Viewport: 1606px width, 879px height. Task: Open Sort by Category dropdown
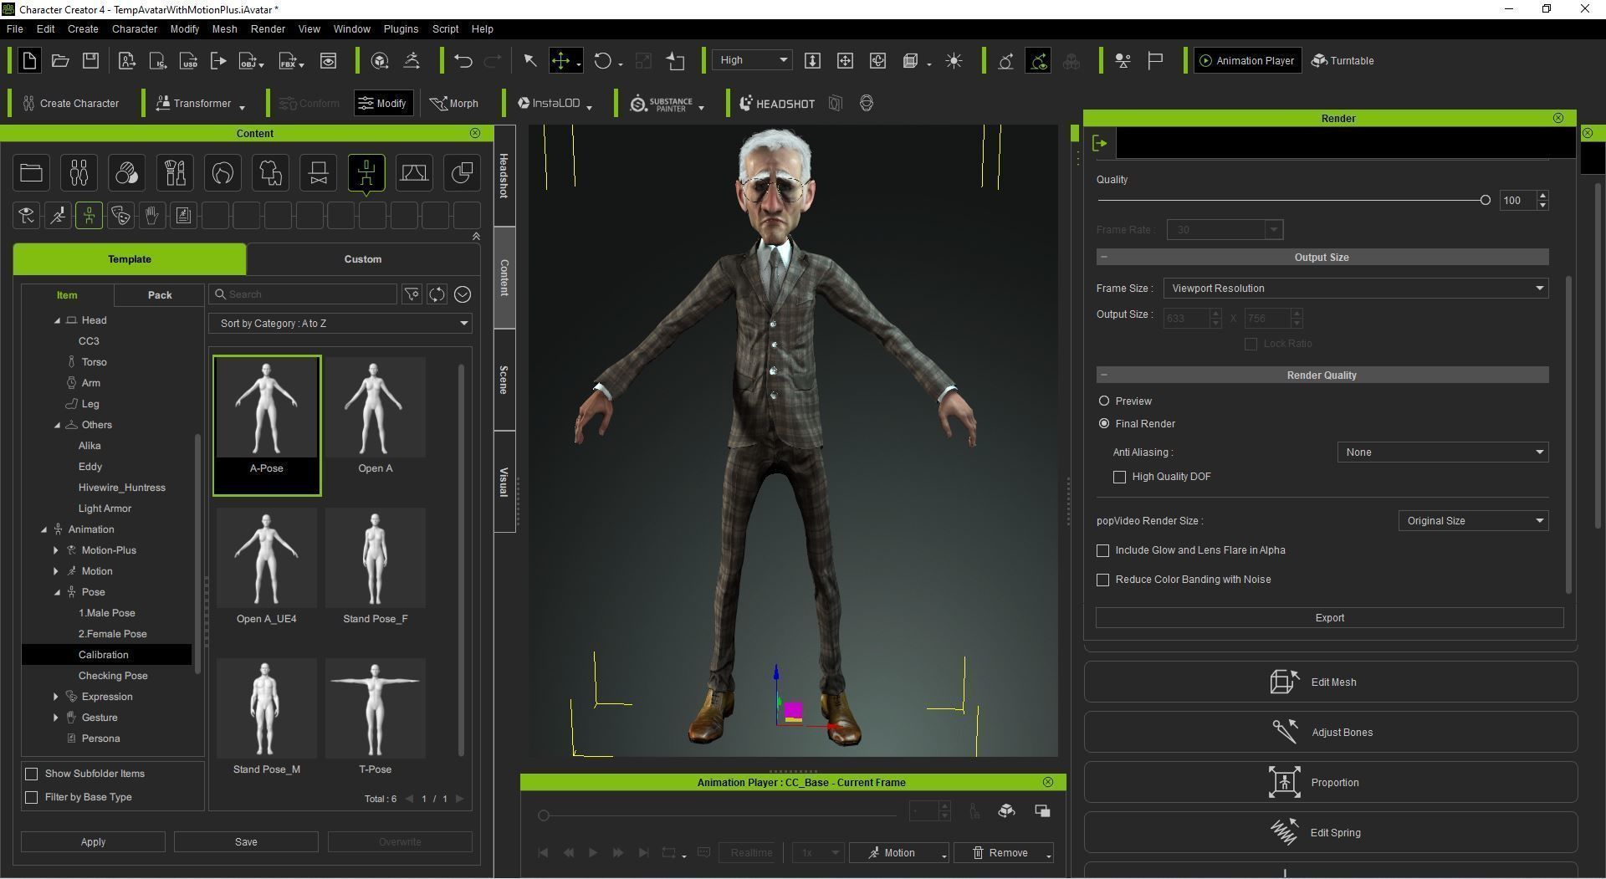340,324
